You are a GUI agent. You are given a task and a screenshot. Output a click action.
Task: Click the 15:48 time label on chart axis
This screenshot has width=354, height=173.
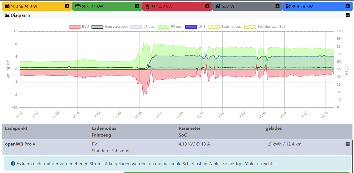(138, 114)
